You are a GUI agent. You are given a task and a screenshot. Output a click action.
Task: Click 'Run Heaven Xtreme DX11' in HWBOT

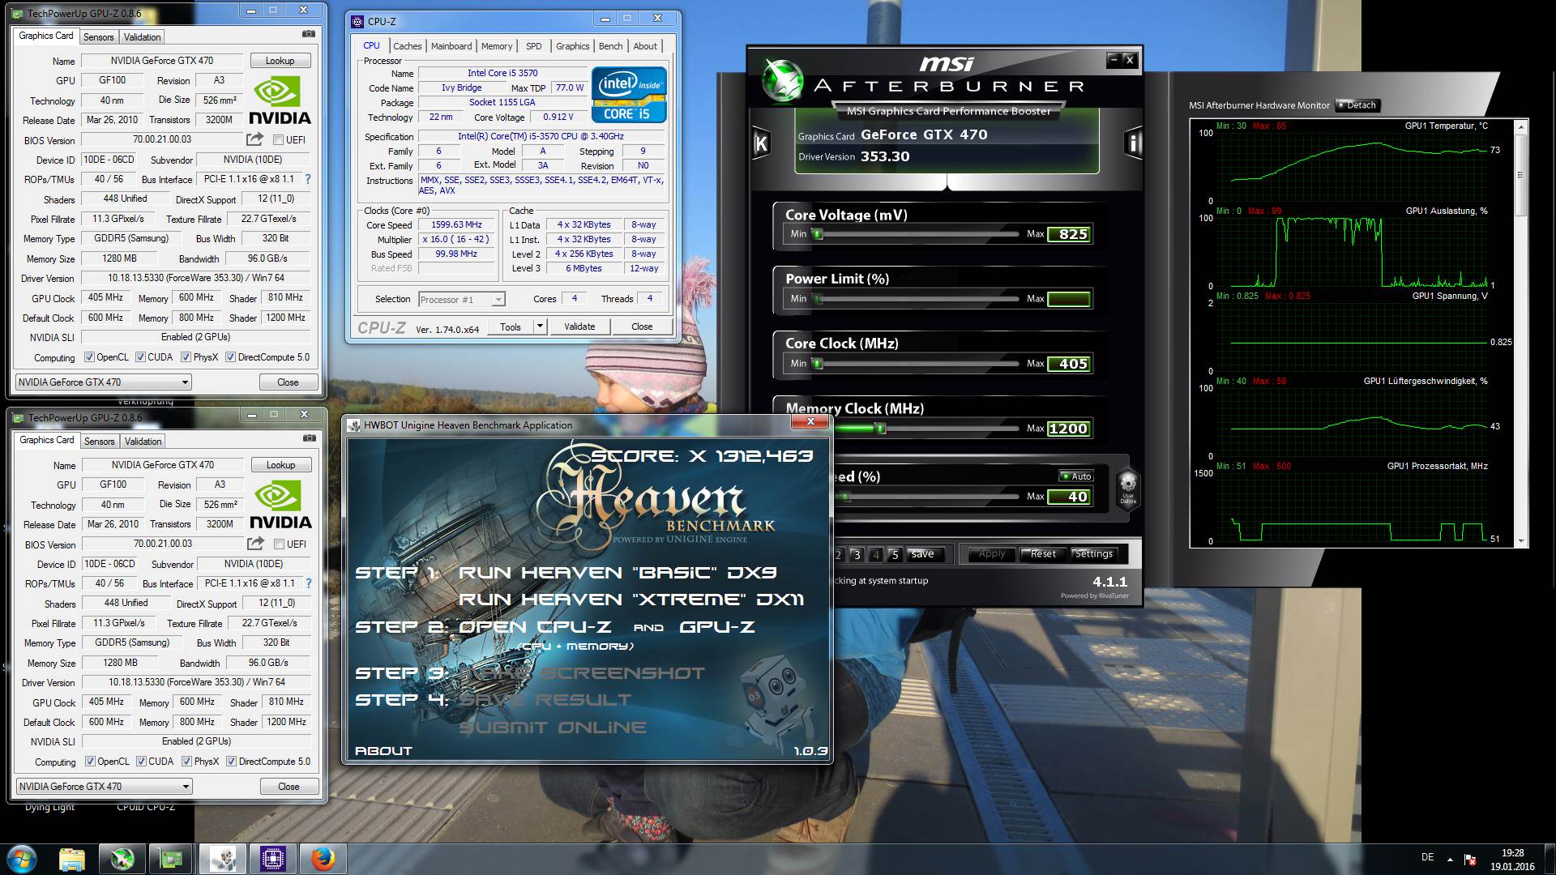click(x=631, y=600)
